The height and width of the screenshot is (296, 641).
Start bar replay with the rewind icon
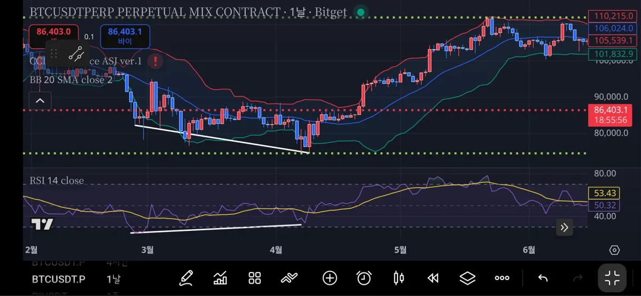[x=433, y=278]
